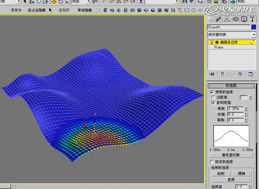This screenshot has width=259, height=189.
Task: Select the Move transform tool
Action: coord(54,2)
